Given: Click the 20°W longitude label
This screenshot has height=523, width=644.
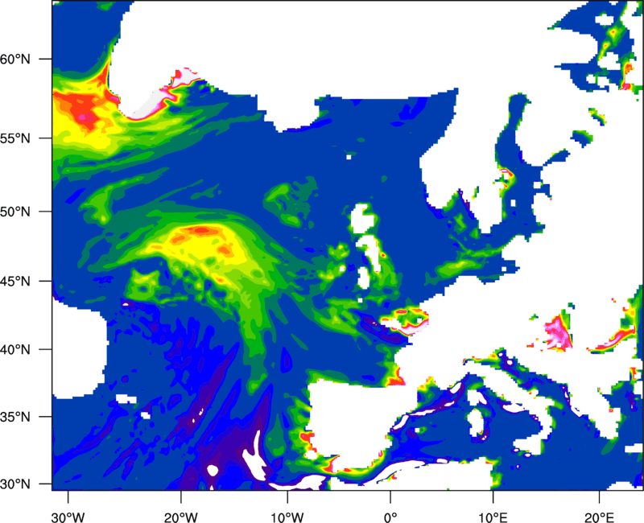Looking at the screenshot, I should pyautogui.click(x=180, y=517).
